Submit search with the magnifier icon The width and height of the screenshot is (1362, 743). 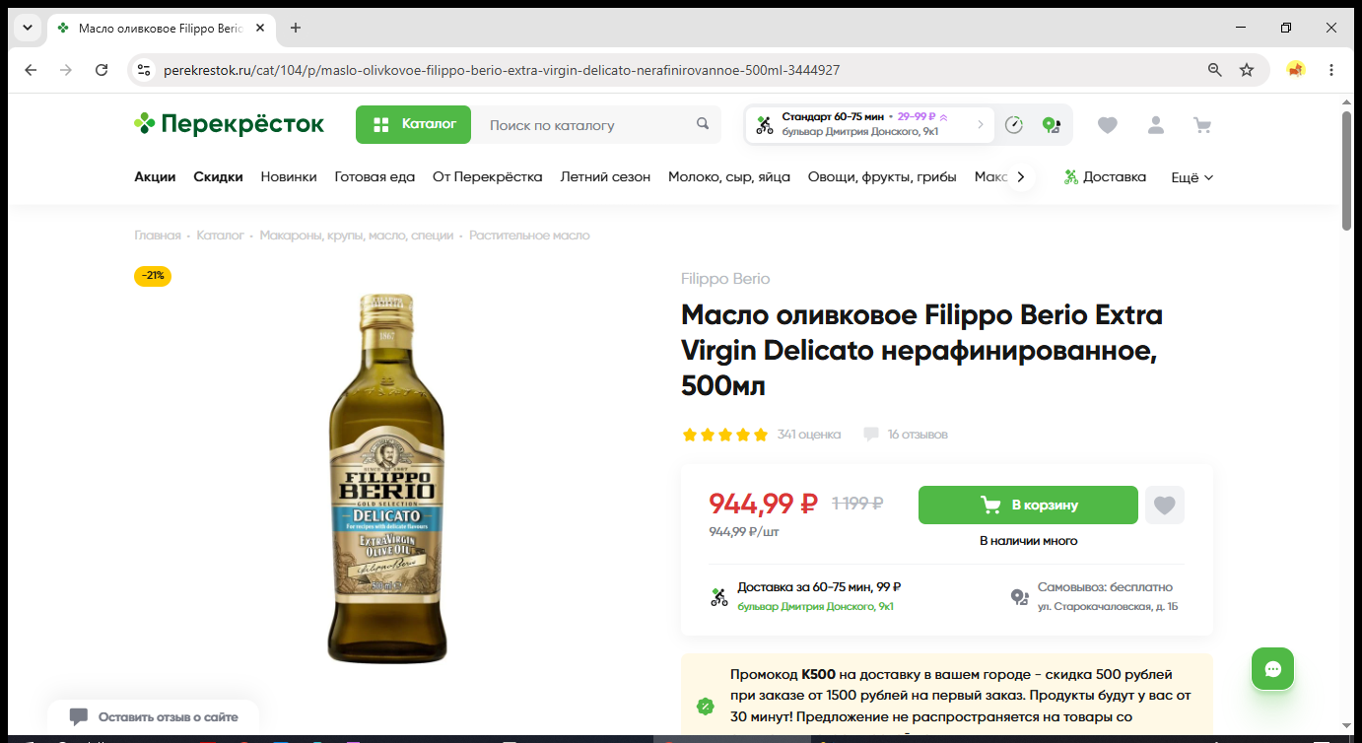tap(703, 124)
